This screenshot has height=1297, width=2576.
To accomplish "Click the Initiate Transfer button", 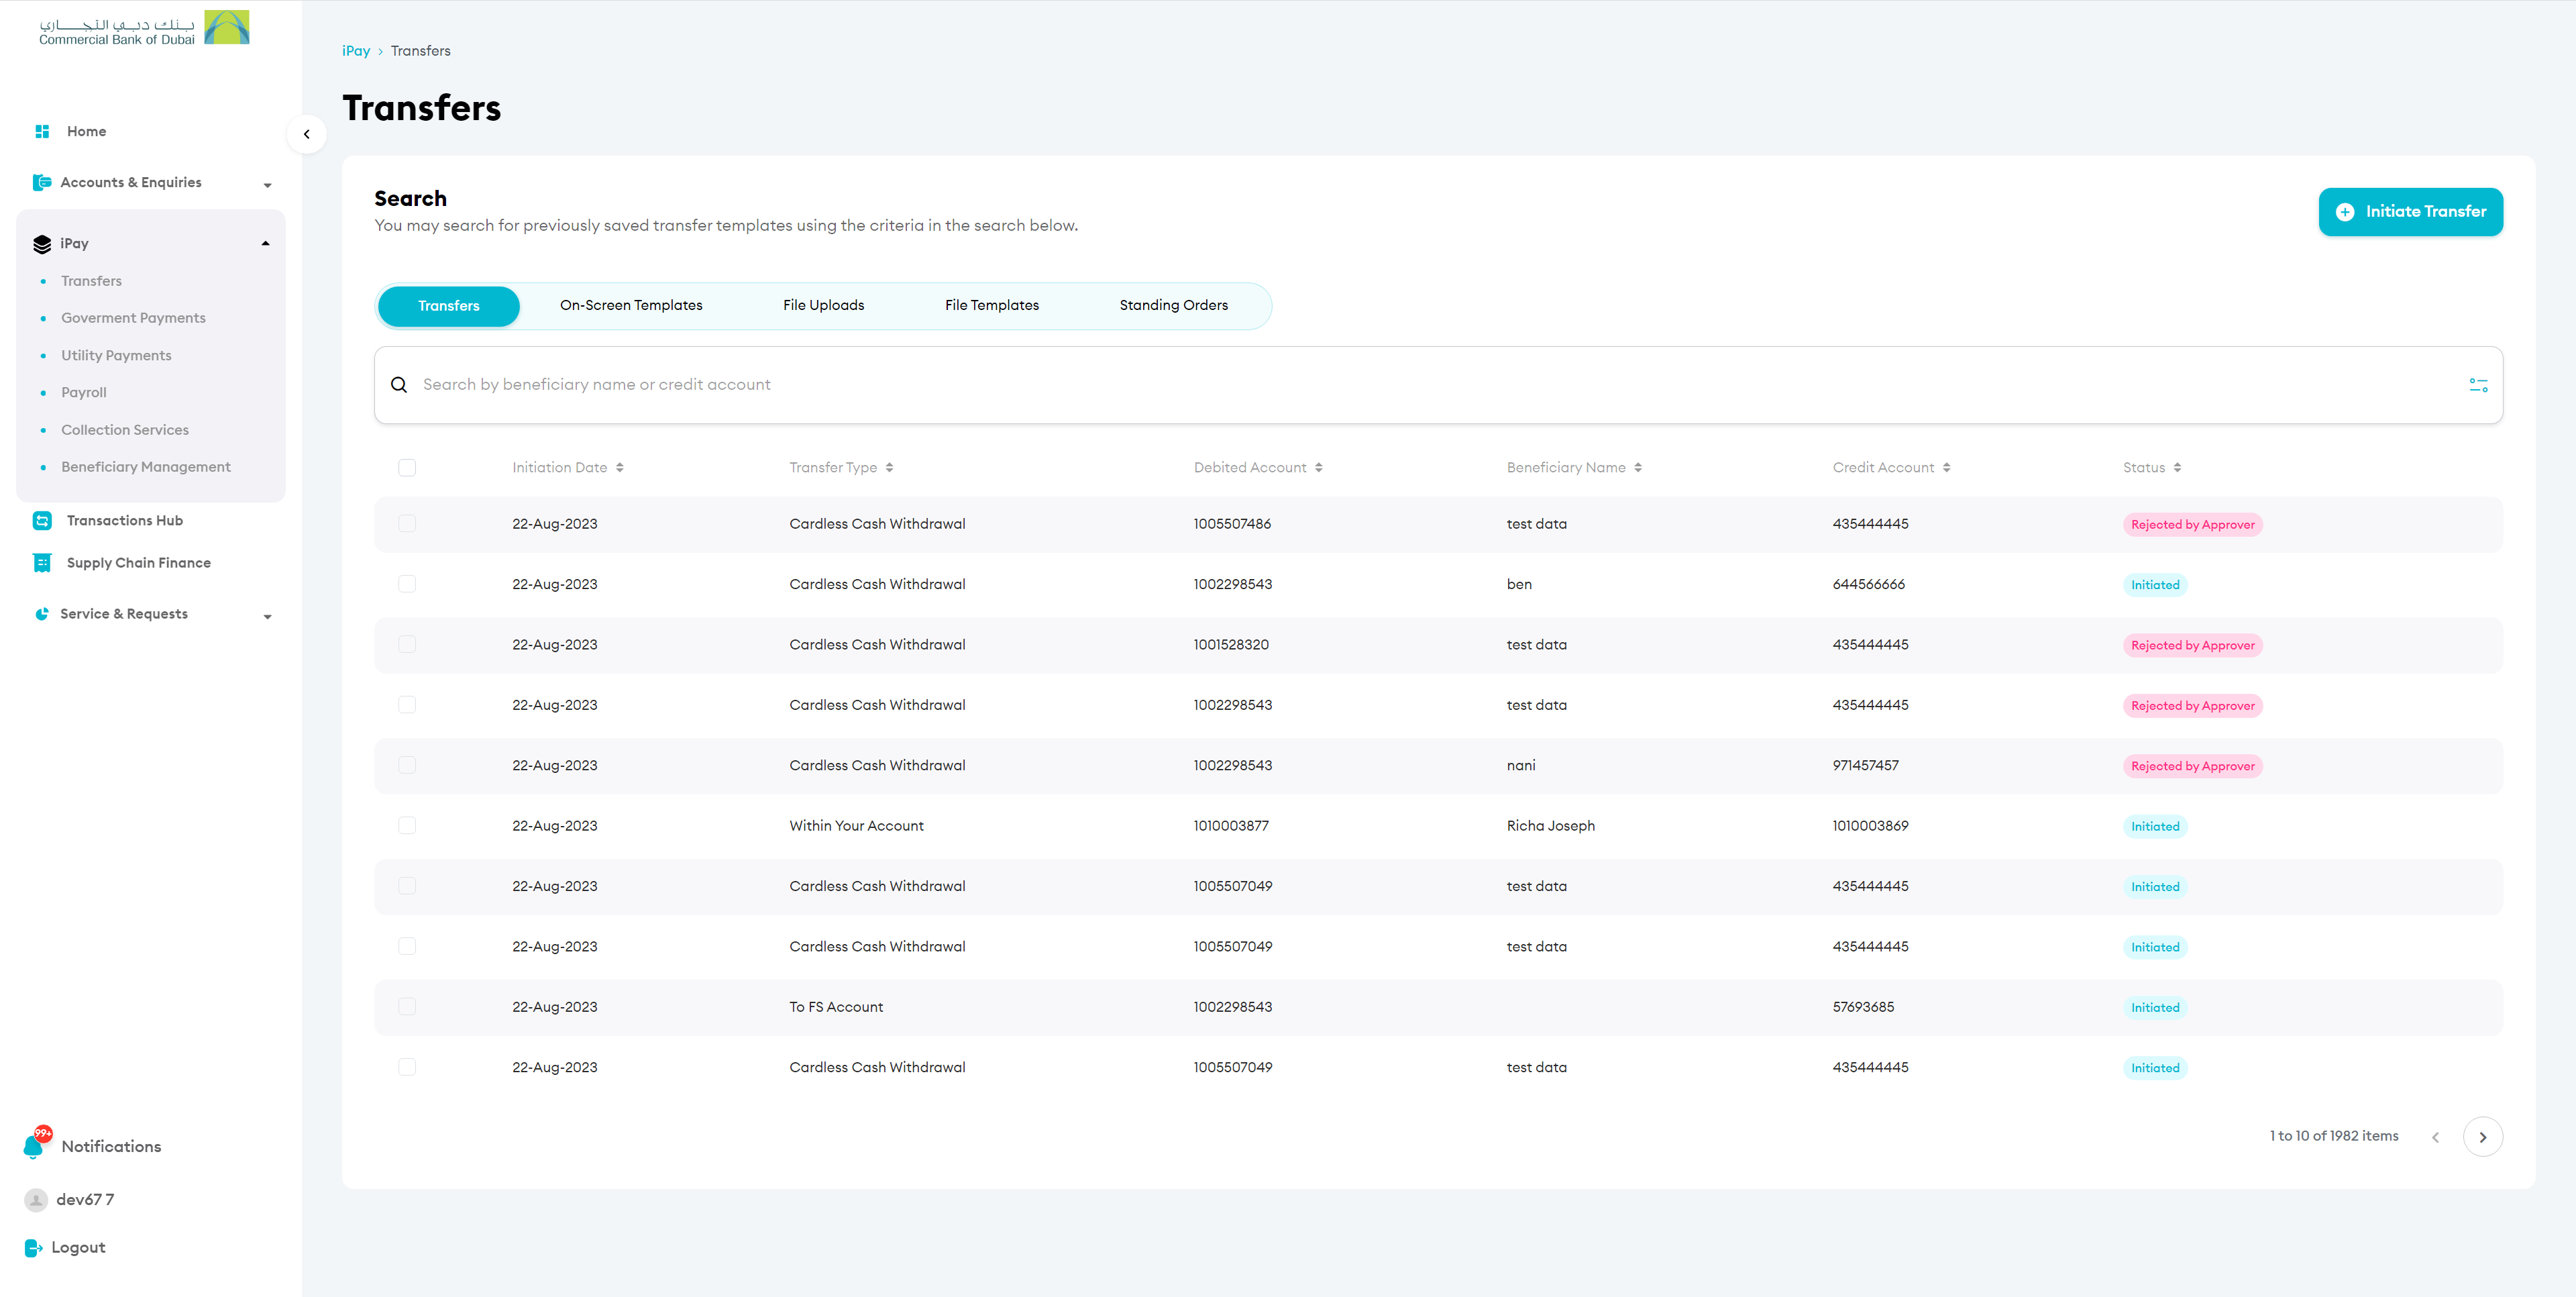I will [x=2410, y=212].
